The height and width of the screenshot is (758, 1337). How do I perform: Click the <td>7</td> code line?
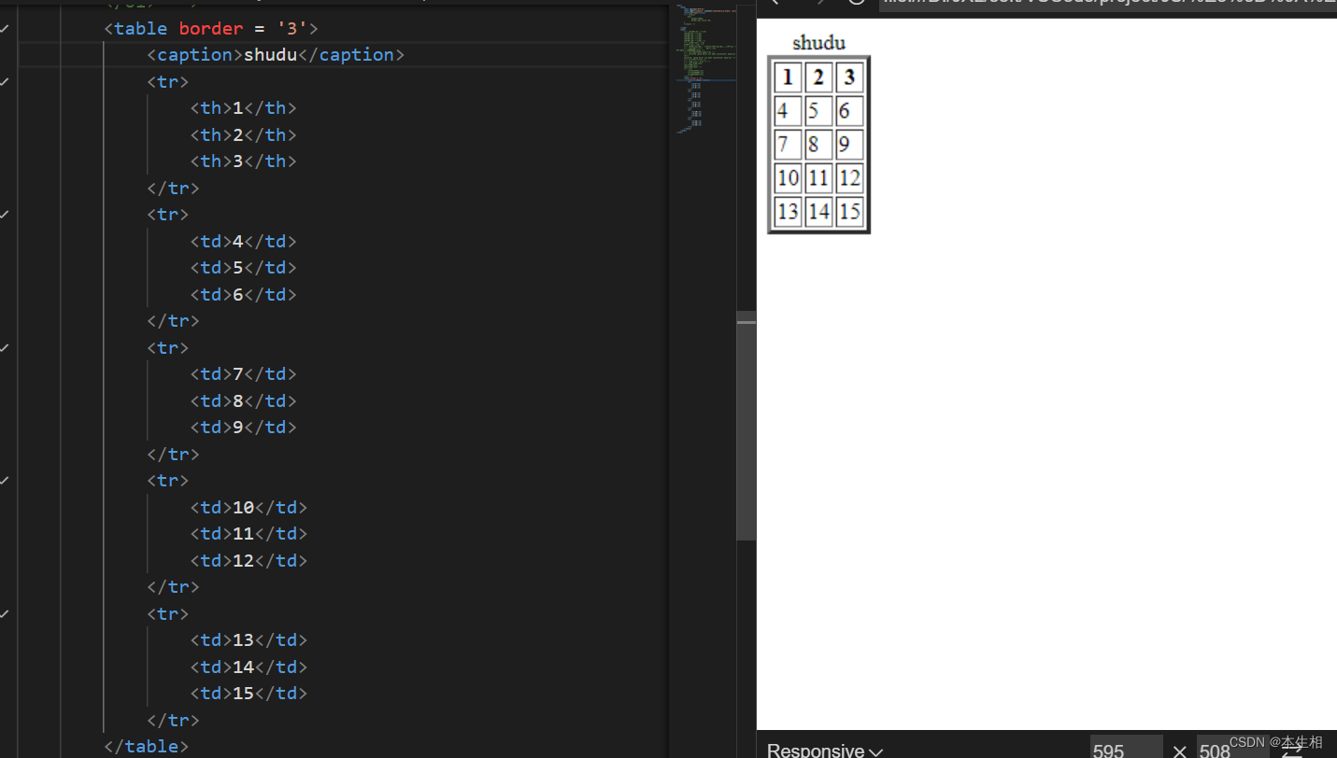(x=244, y=374)
